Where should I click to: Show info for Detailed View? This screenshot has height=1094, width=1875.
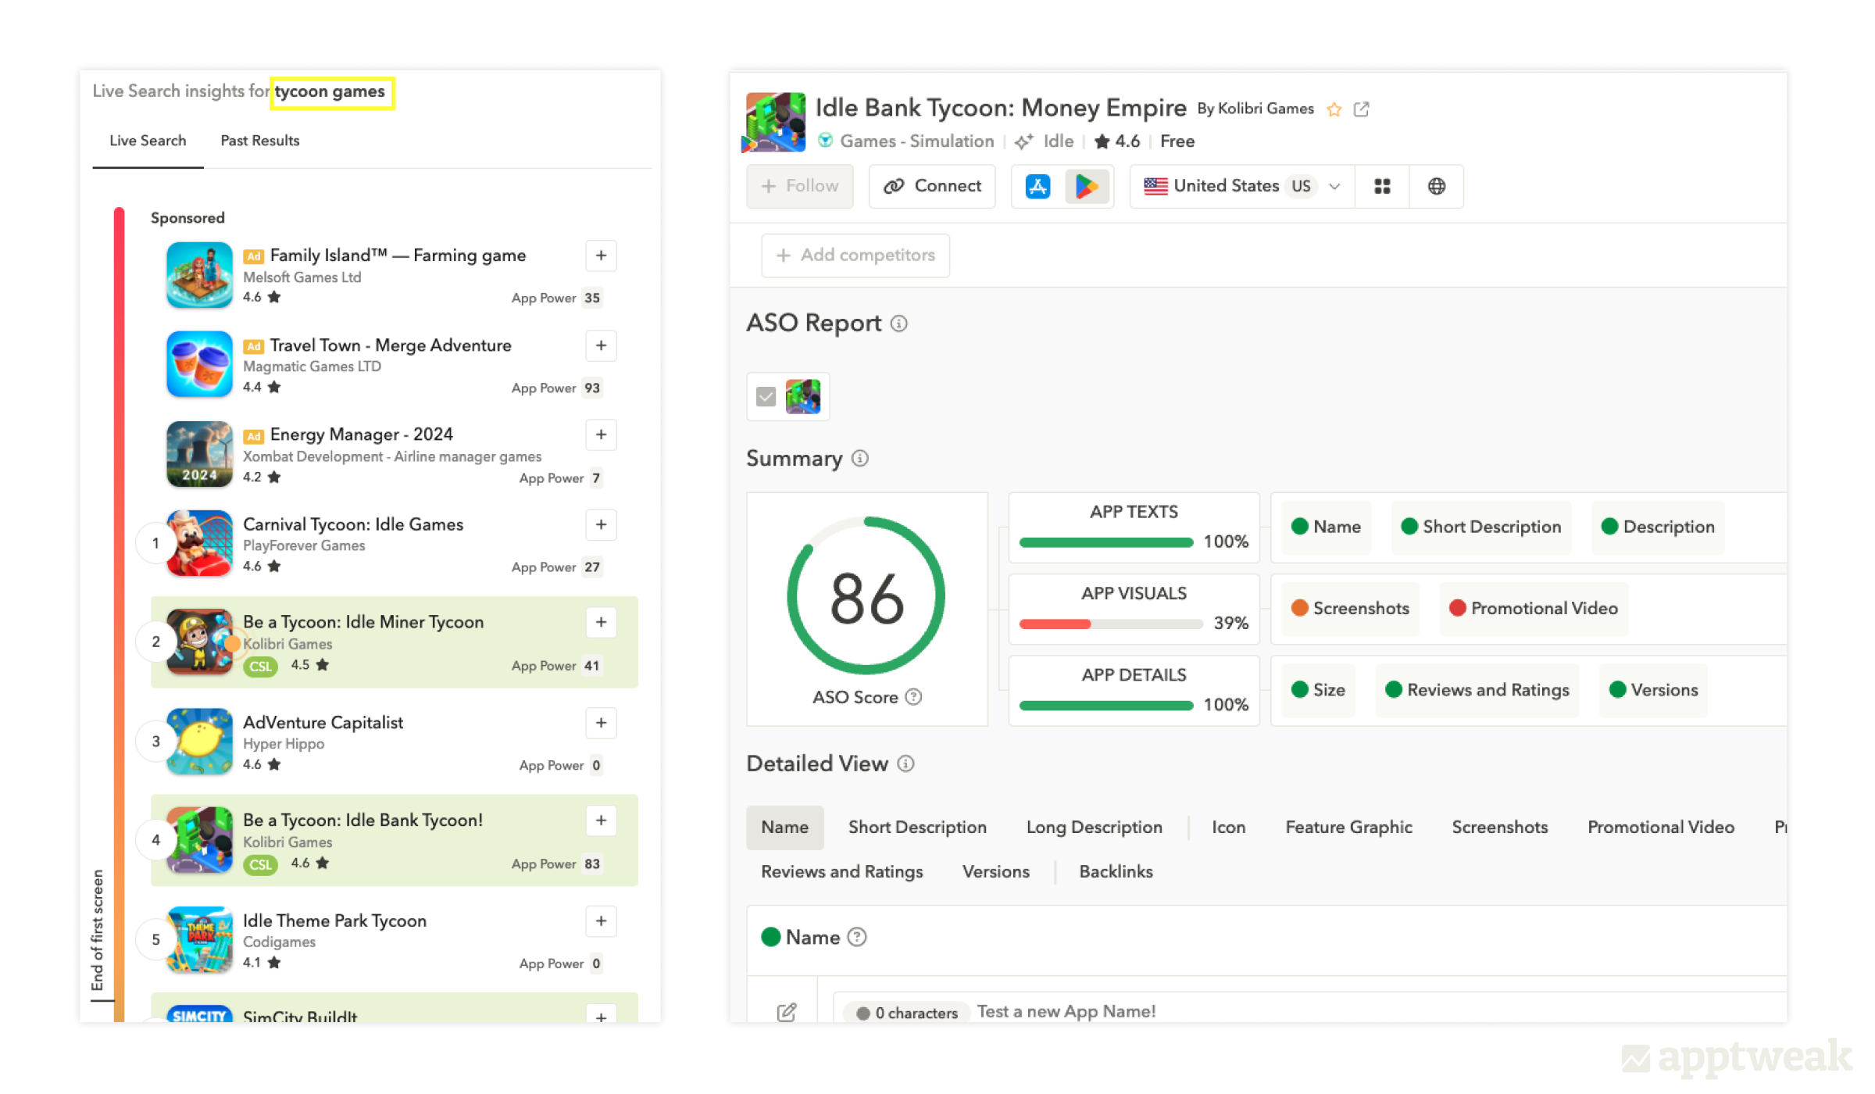pos(905,763)
